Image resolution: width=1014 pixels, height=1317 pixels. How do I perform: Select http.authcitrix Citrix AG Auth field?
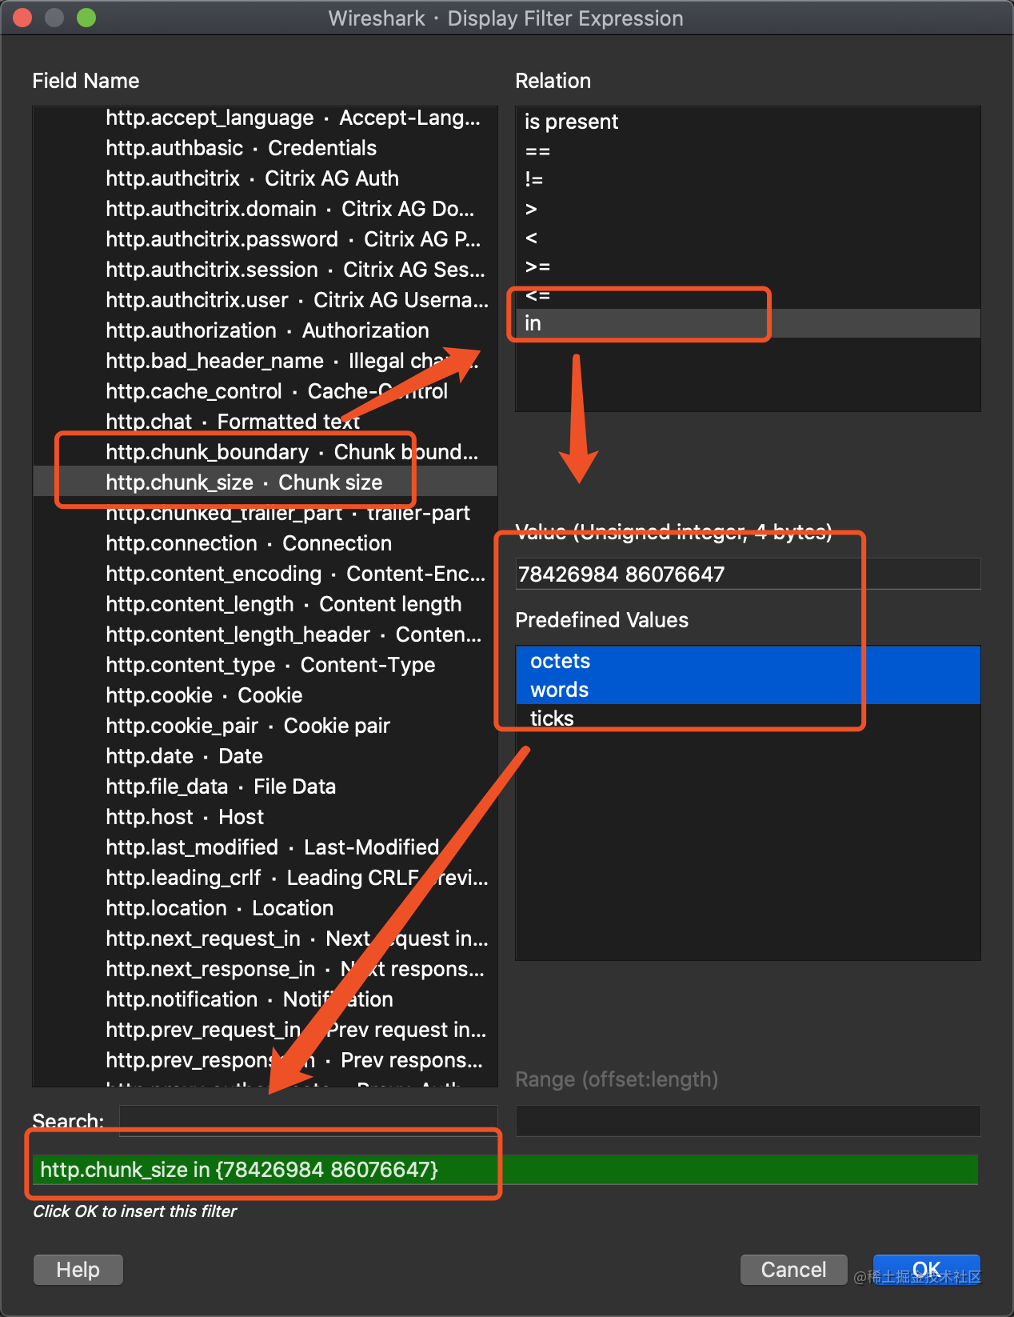coord(265,178)
